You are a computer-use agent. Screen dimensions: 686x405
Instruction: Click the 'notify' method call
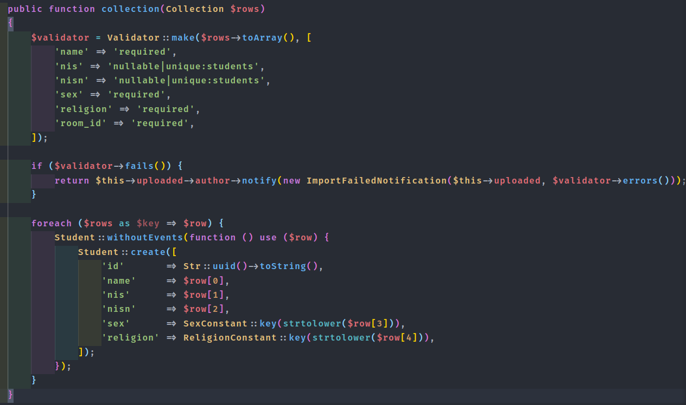[x=259, y=180]
